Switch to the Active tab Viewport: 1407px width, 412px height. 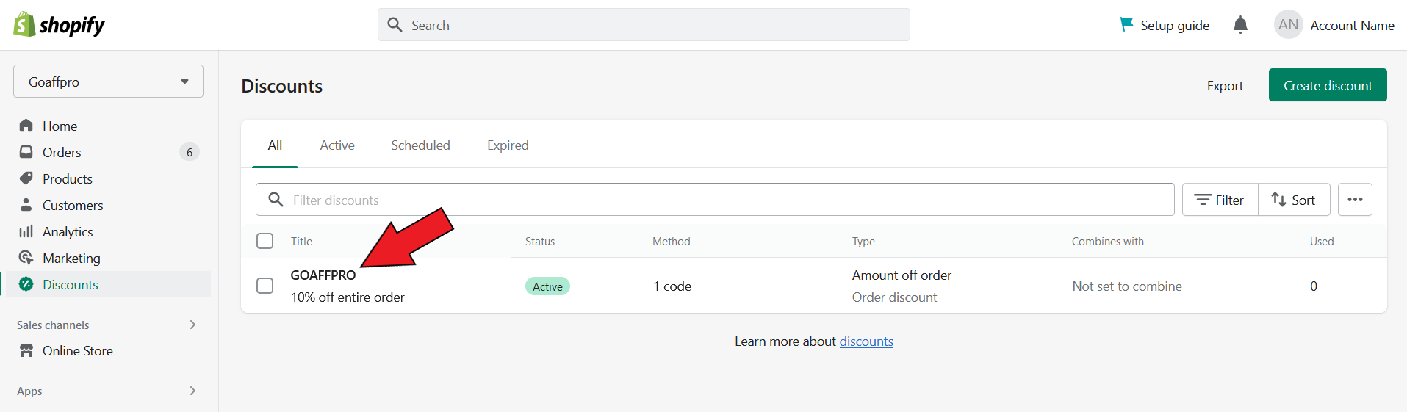tap(337, 145)
